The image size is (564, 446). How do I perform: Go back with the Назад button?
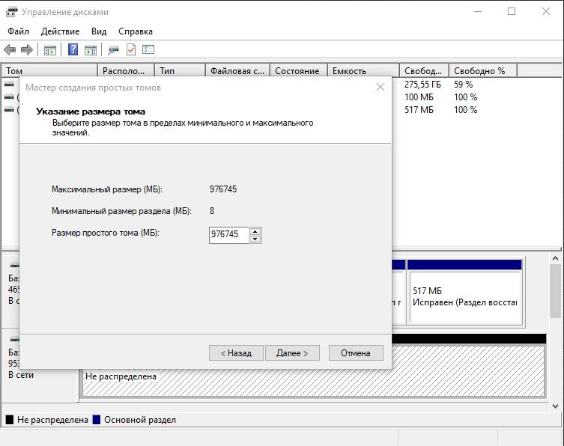[236, 353]
